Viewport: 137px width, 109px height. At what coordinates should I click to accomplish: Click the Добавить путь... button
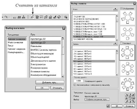[x=50, y=82]
